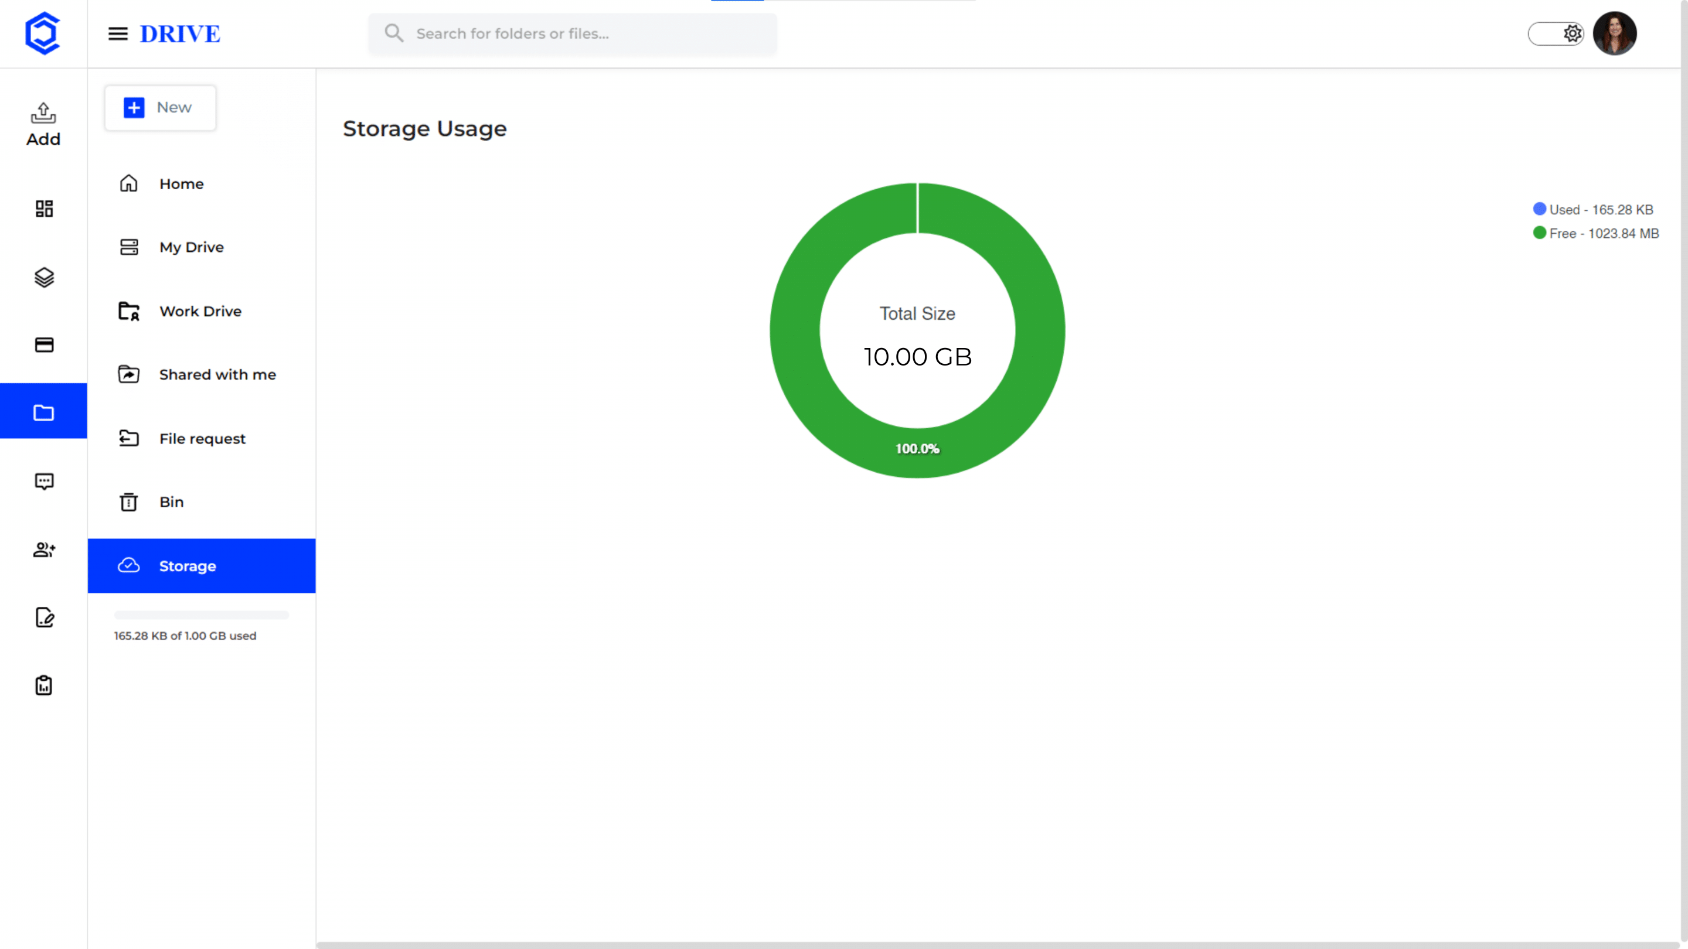
Task: Open Shared with me
Action: pos(202,375)
